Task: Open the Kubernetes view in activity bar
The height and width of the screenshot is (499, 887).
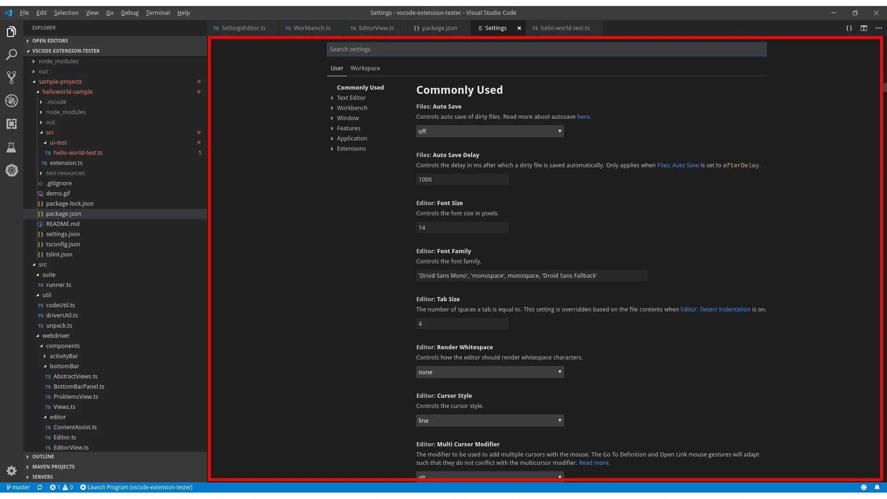Action: pyautogui.click(x=12, y=170)
